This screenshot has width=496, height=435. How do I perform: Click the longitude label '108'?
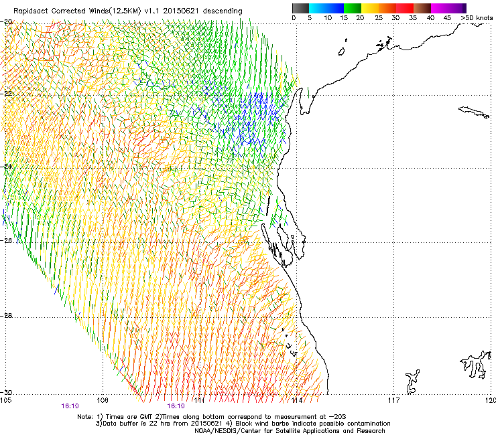(x=103, y=400)
